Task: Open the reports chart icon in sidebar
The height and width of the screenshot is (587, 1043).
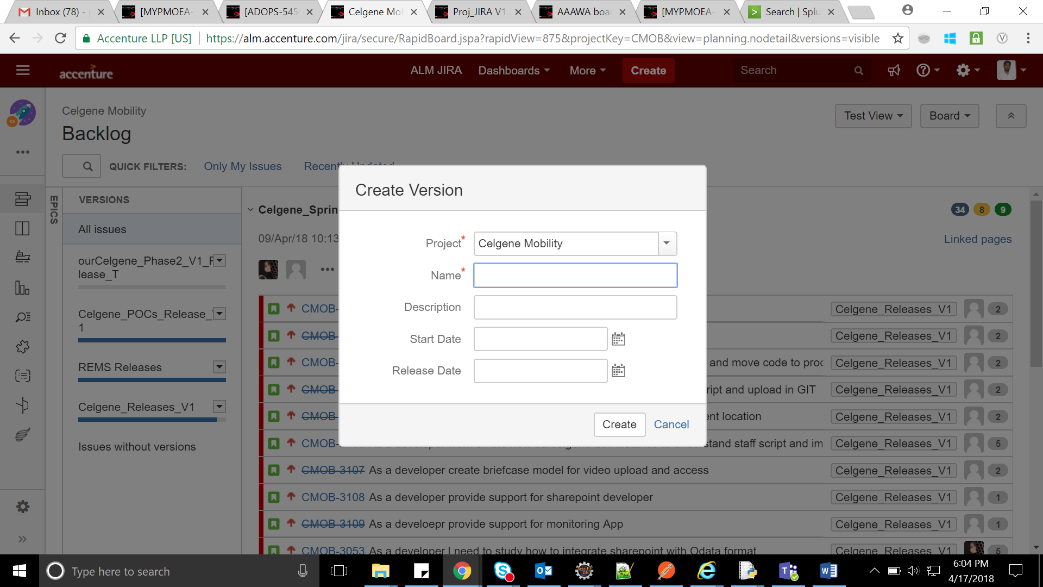Action: click(x=23, y=288)
